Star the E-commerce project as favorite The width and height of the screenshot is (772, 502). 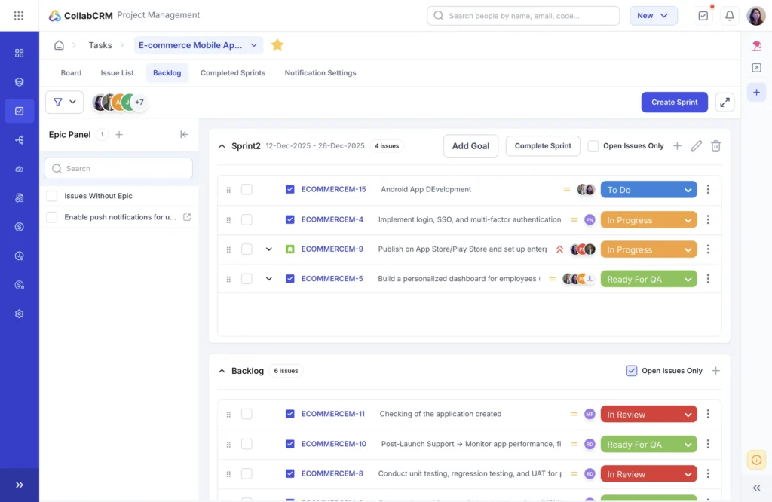[x=277, y=44]
